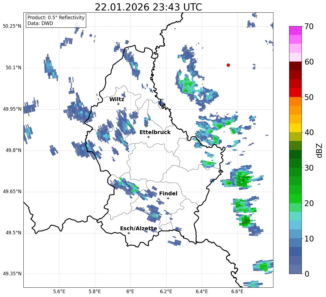
Task: Click the yellow colorbar segment above 40
Action: [x=295, y=128]
